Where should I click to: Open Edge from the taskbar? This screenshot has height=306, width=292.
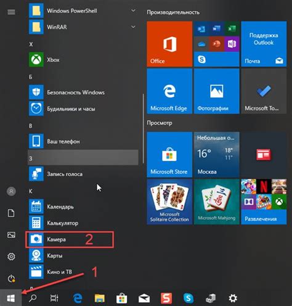[78, 298]
